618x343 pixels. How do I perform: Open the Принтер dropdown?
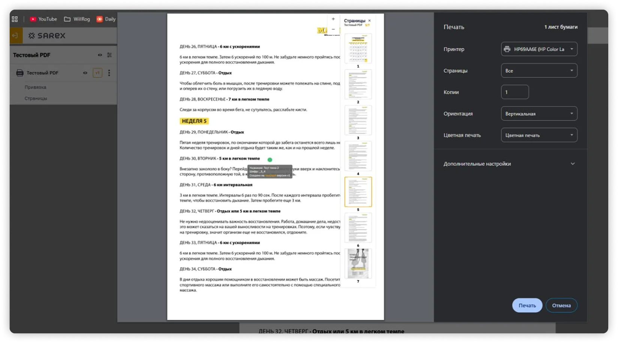[539, 49]
